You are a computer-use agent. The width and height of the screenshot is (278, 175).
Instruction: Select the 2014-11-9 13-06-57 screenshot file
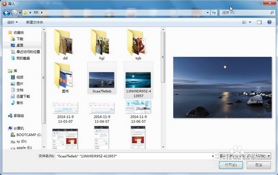(x=138, y=112)
